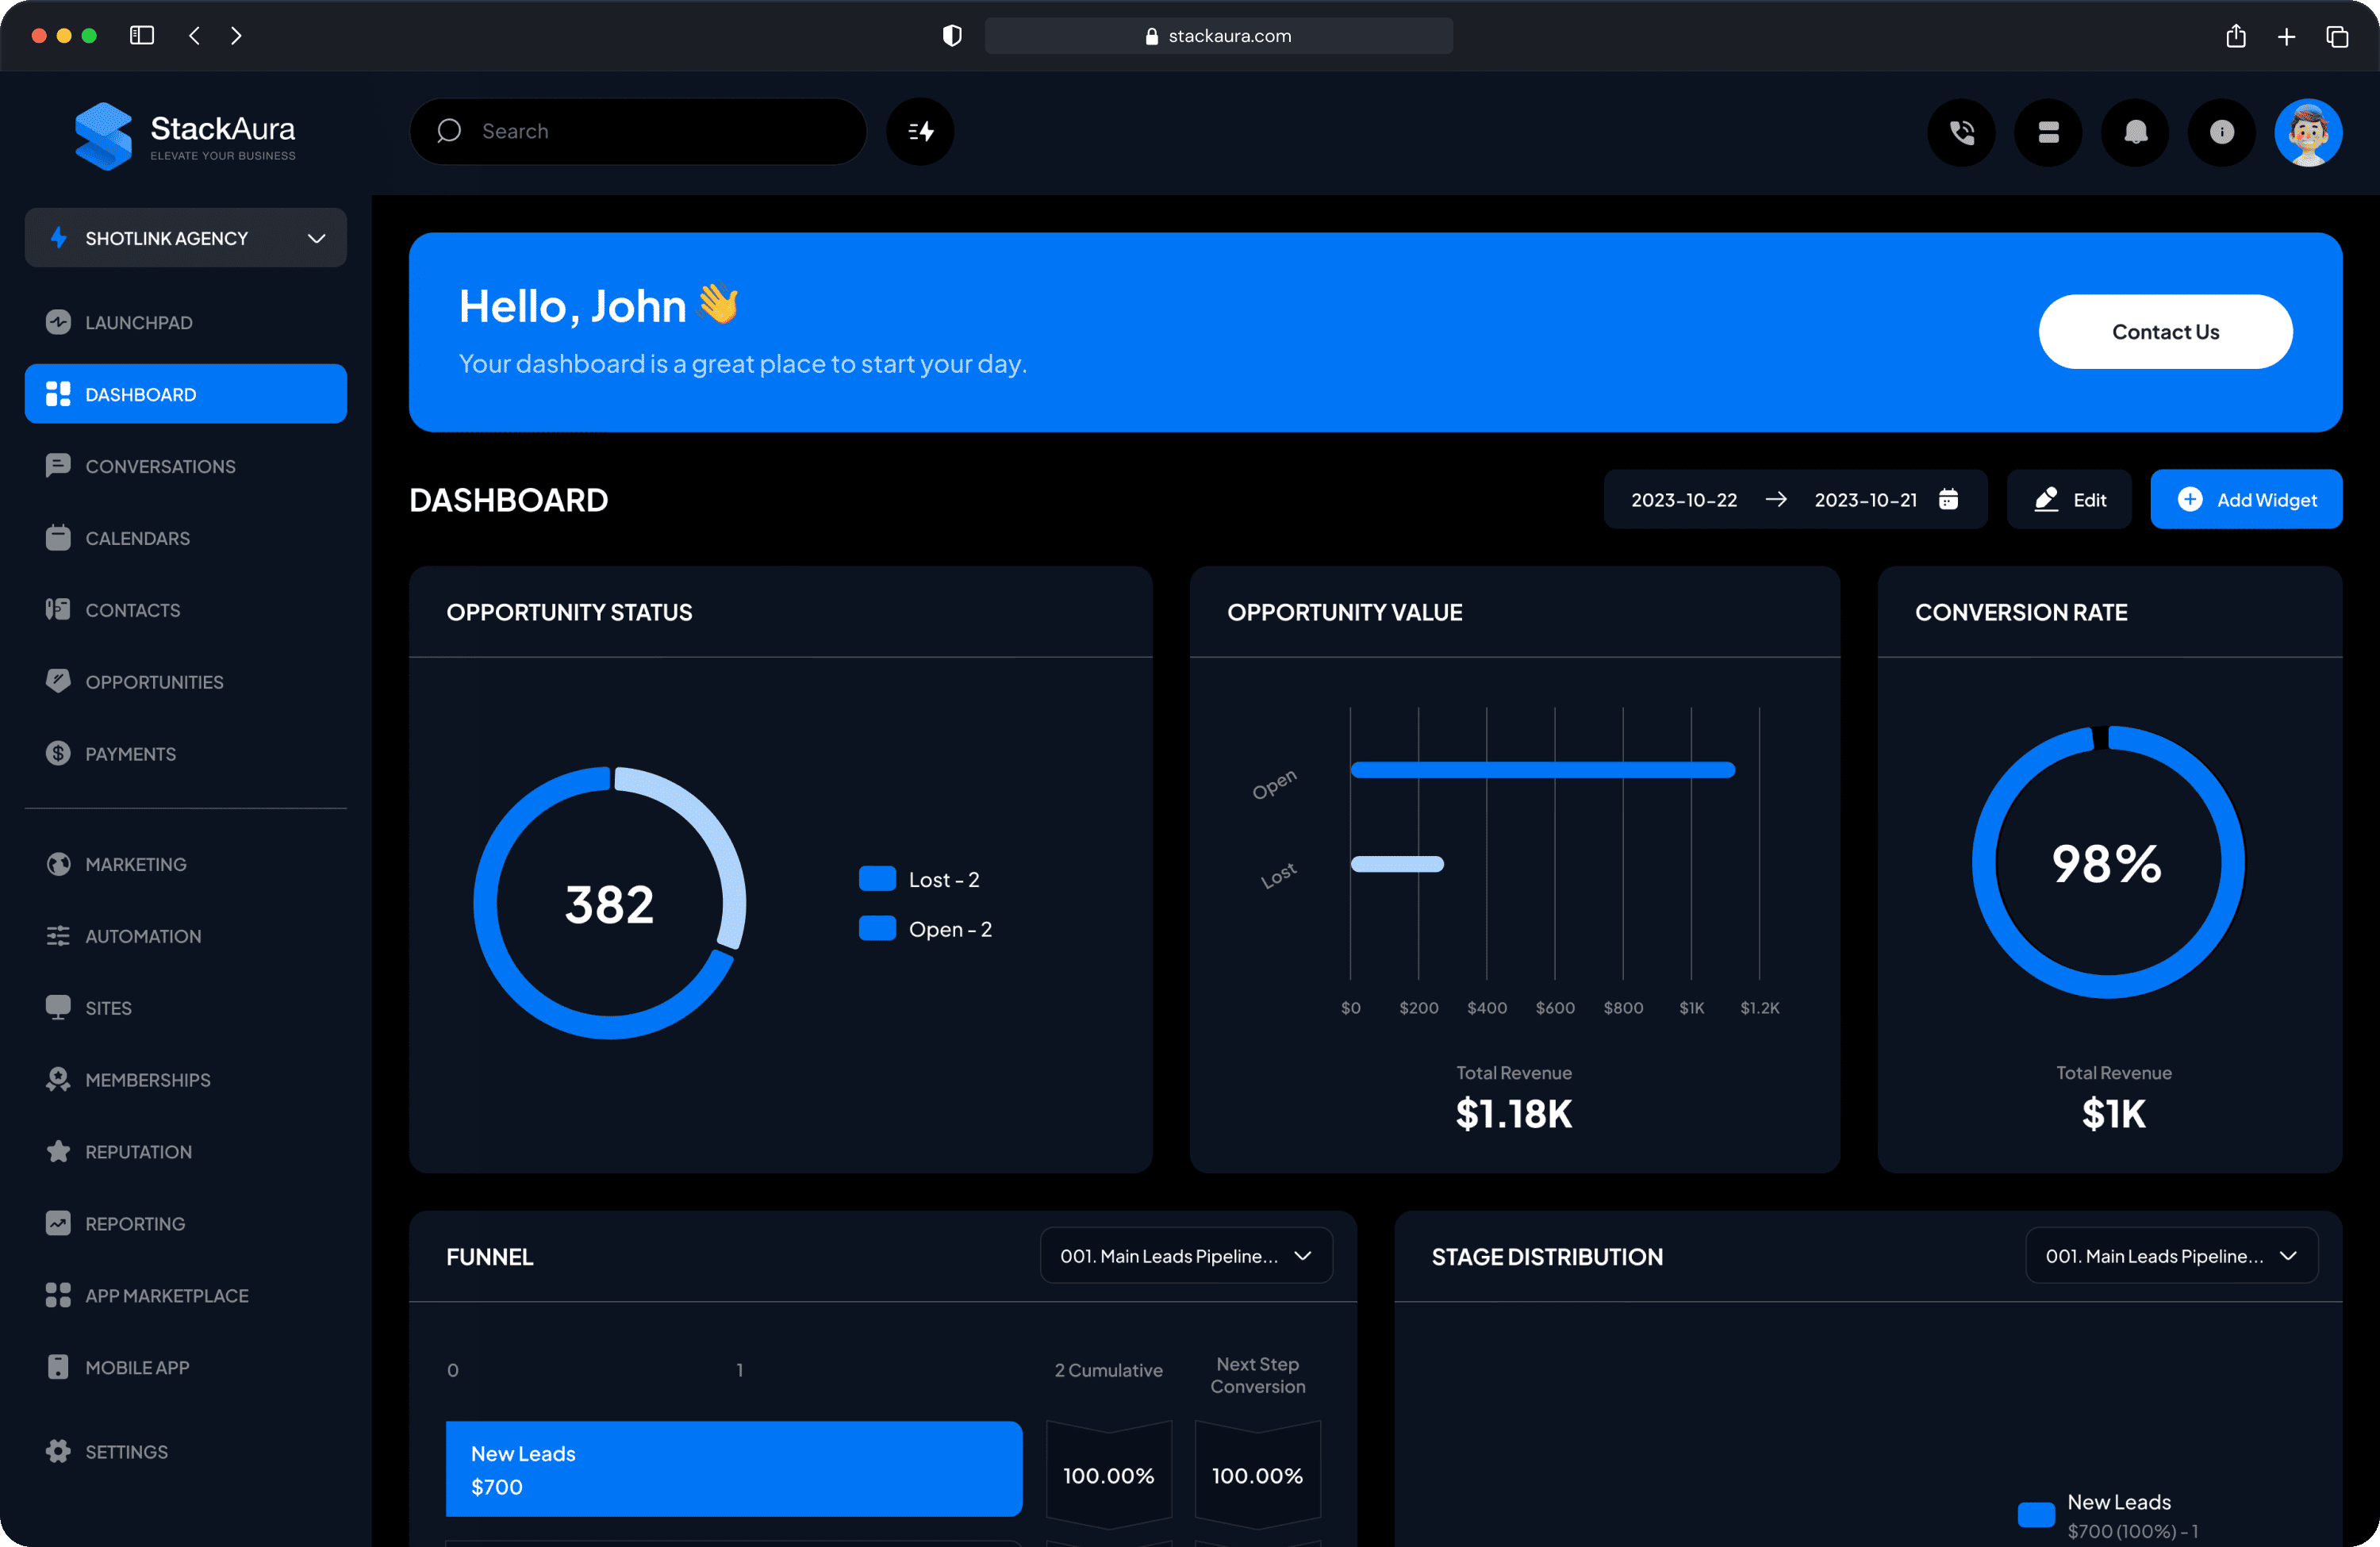Click the info icon in the header
This screenshot has height=1547, width=2380.
2221,131
